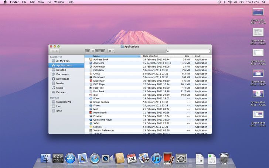Viewport: 269px width, 168px height.
Task: Open the Edit menu
Action: 32,2
